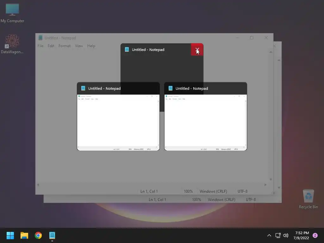Viewport: 324px width, 243px height.
Task: Open the Windows Start menu
Action: [x=10, y=235]
